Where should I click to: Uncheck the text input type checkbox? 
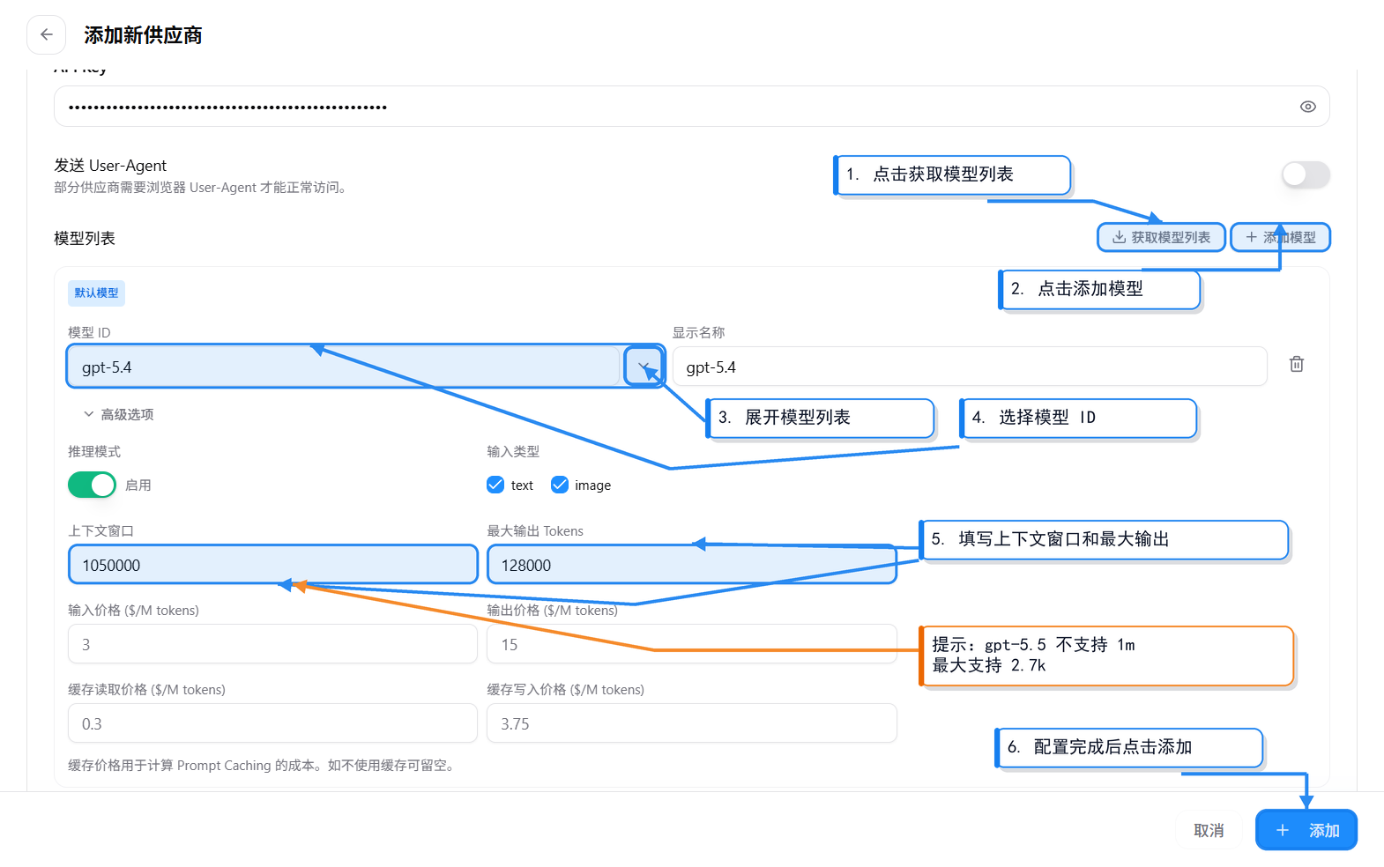495,485
